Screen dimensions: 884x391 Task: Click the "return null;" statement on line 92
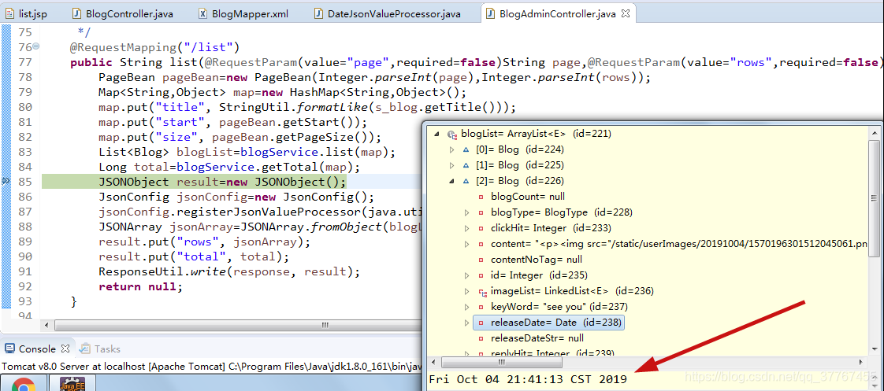141,287
